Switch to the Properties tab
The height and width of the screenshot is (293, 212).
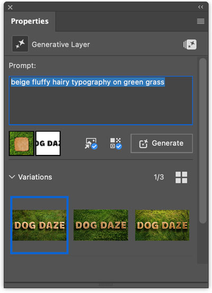pos(30,21)
